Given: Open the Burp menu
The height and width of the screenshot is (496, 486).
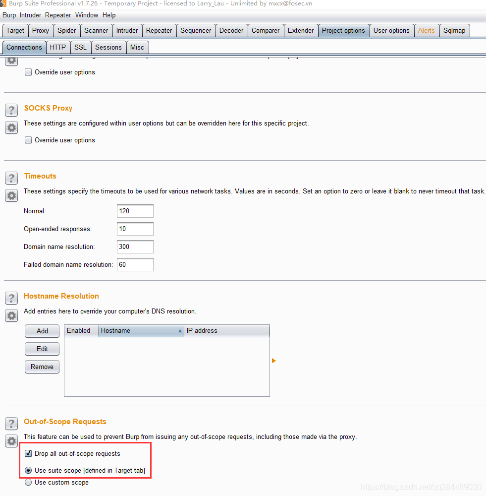Looking at the screenshot, I should pos(9,15).
